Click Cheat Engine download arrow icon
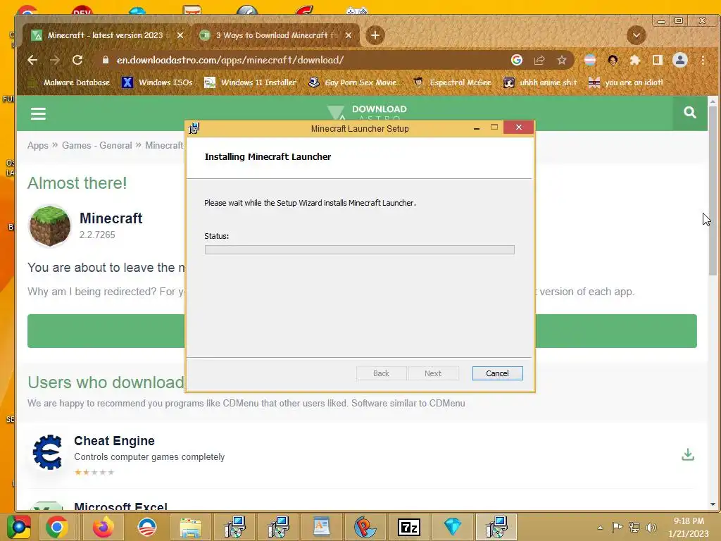The height and width of the screenshot is (541, 721). [x=688, y=454]
